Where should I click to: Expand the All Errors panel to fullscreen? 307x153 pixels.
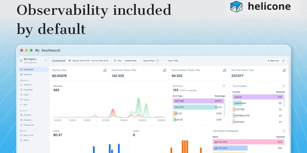pos(224,86)
